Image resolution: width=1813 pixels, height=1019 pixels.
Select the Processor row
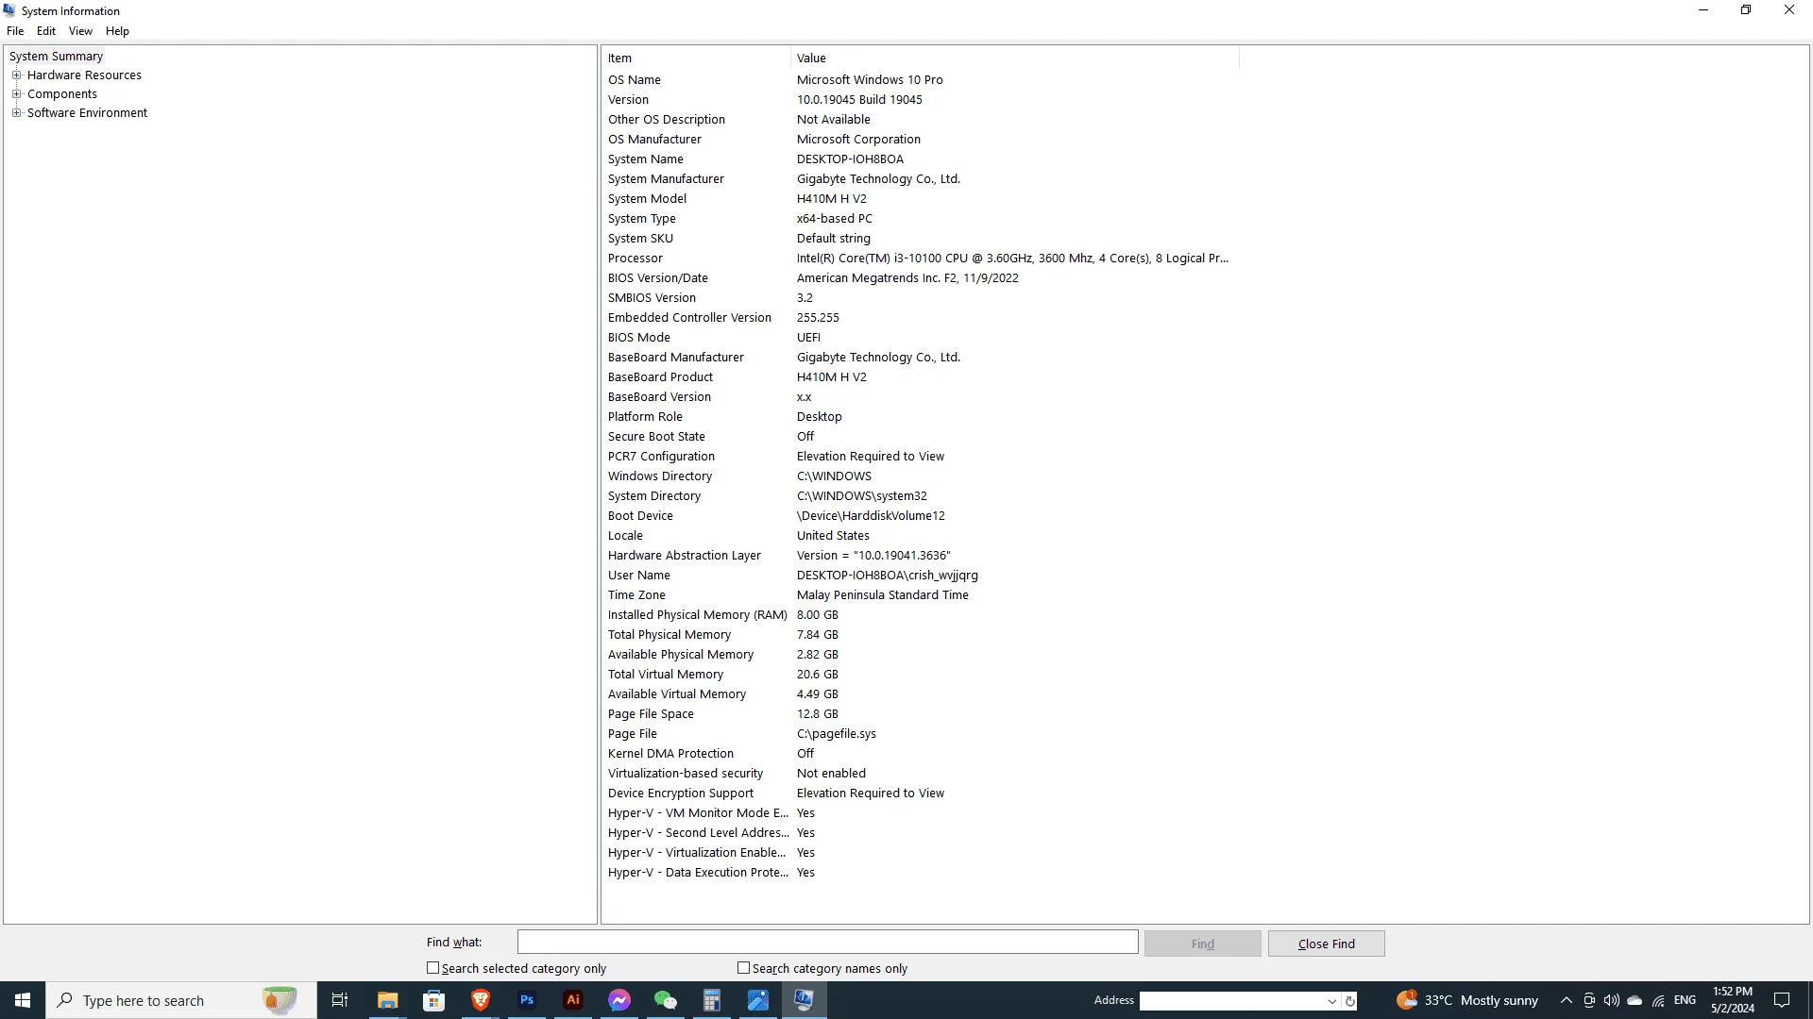(921, 259)
